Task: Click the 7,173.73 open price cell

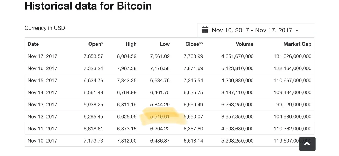Action: tap(93, 141)
